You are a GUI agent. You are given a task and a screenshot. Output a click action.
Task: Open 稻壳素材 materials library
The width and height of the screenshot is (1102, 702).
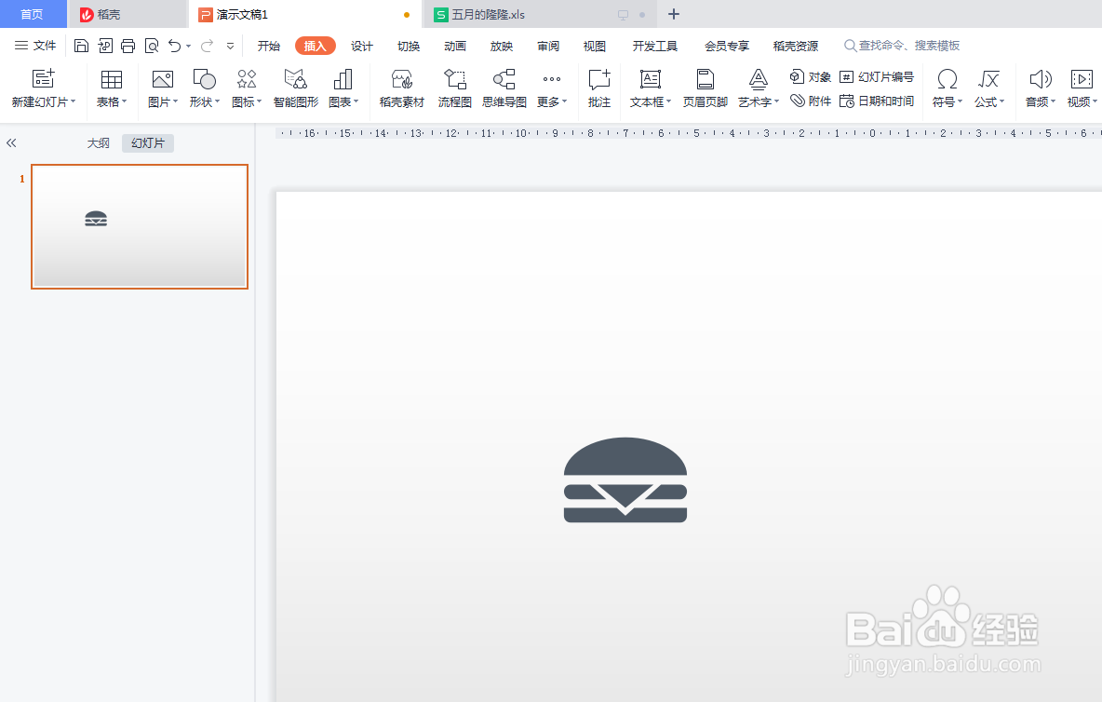(402, 88)
